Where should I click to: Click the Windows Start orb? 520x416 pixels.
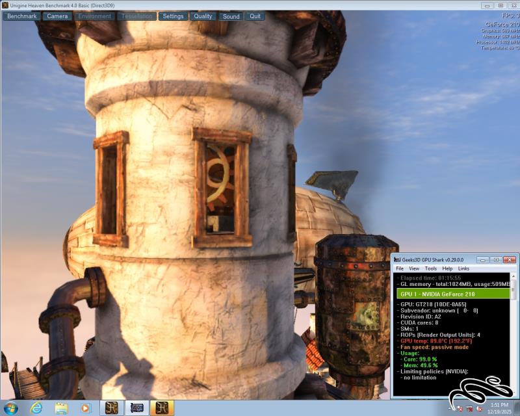click(11, 408)
